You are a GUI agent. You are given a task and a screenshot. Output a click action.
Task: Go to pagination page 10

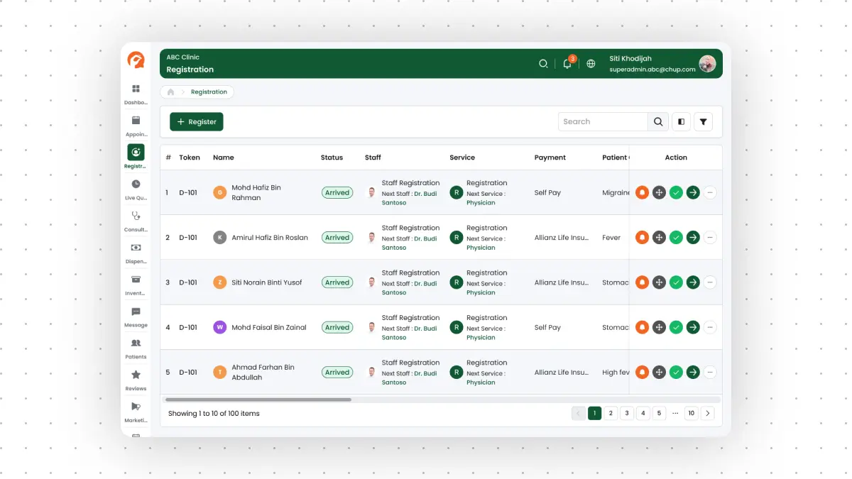pos(692,413)
